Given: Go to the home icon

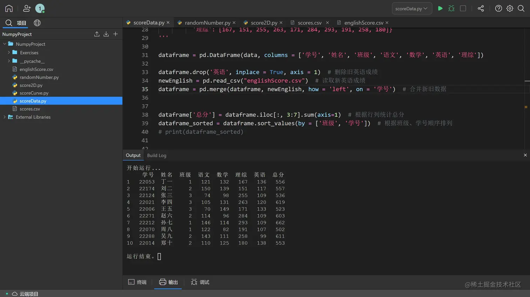Looking at the screenshot, I should tap(9, 8).
